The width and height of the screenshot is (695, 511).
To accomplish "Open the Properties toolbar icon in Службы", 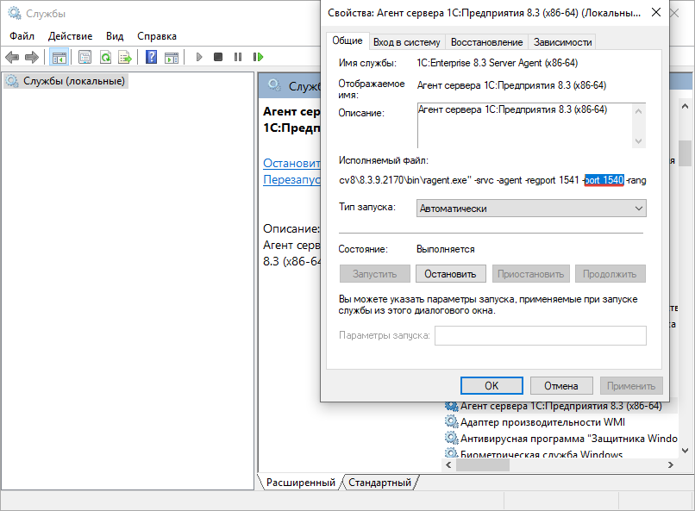I will tap(85, 57).
